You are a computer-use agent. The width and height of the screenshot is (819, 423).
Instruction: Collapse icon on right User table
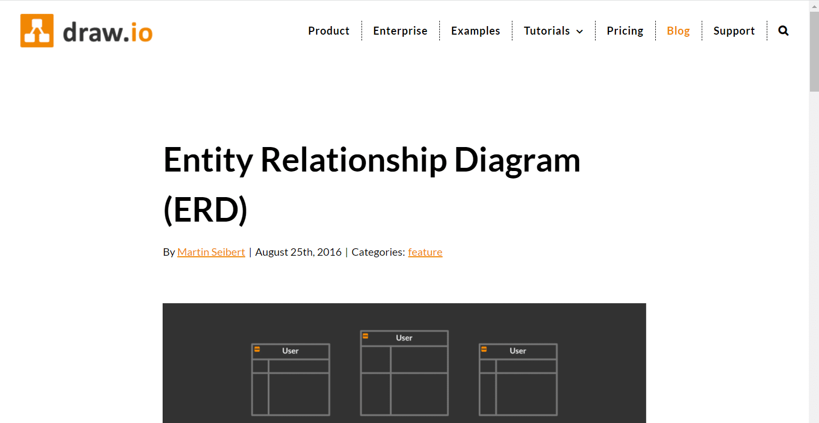point(484,349)
